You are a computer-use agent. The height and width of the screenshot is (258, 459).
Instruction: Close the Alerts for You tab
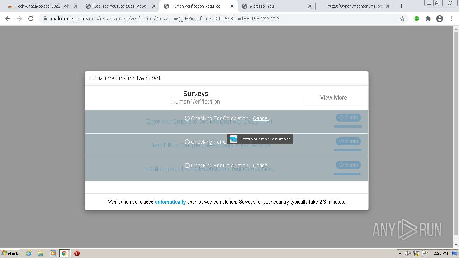tap(310, 6)
